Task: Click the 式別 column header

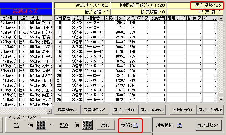Action: [x=77, y=18]
